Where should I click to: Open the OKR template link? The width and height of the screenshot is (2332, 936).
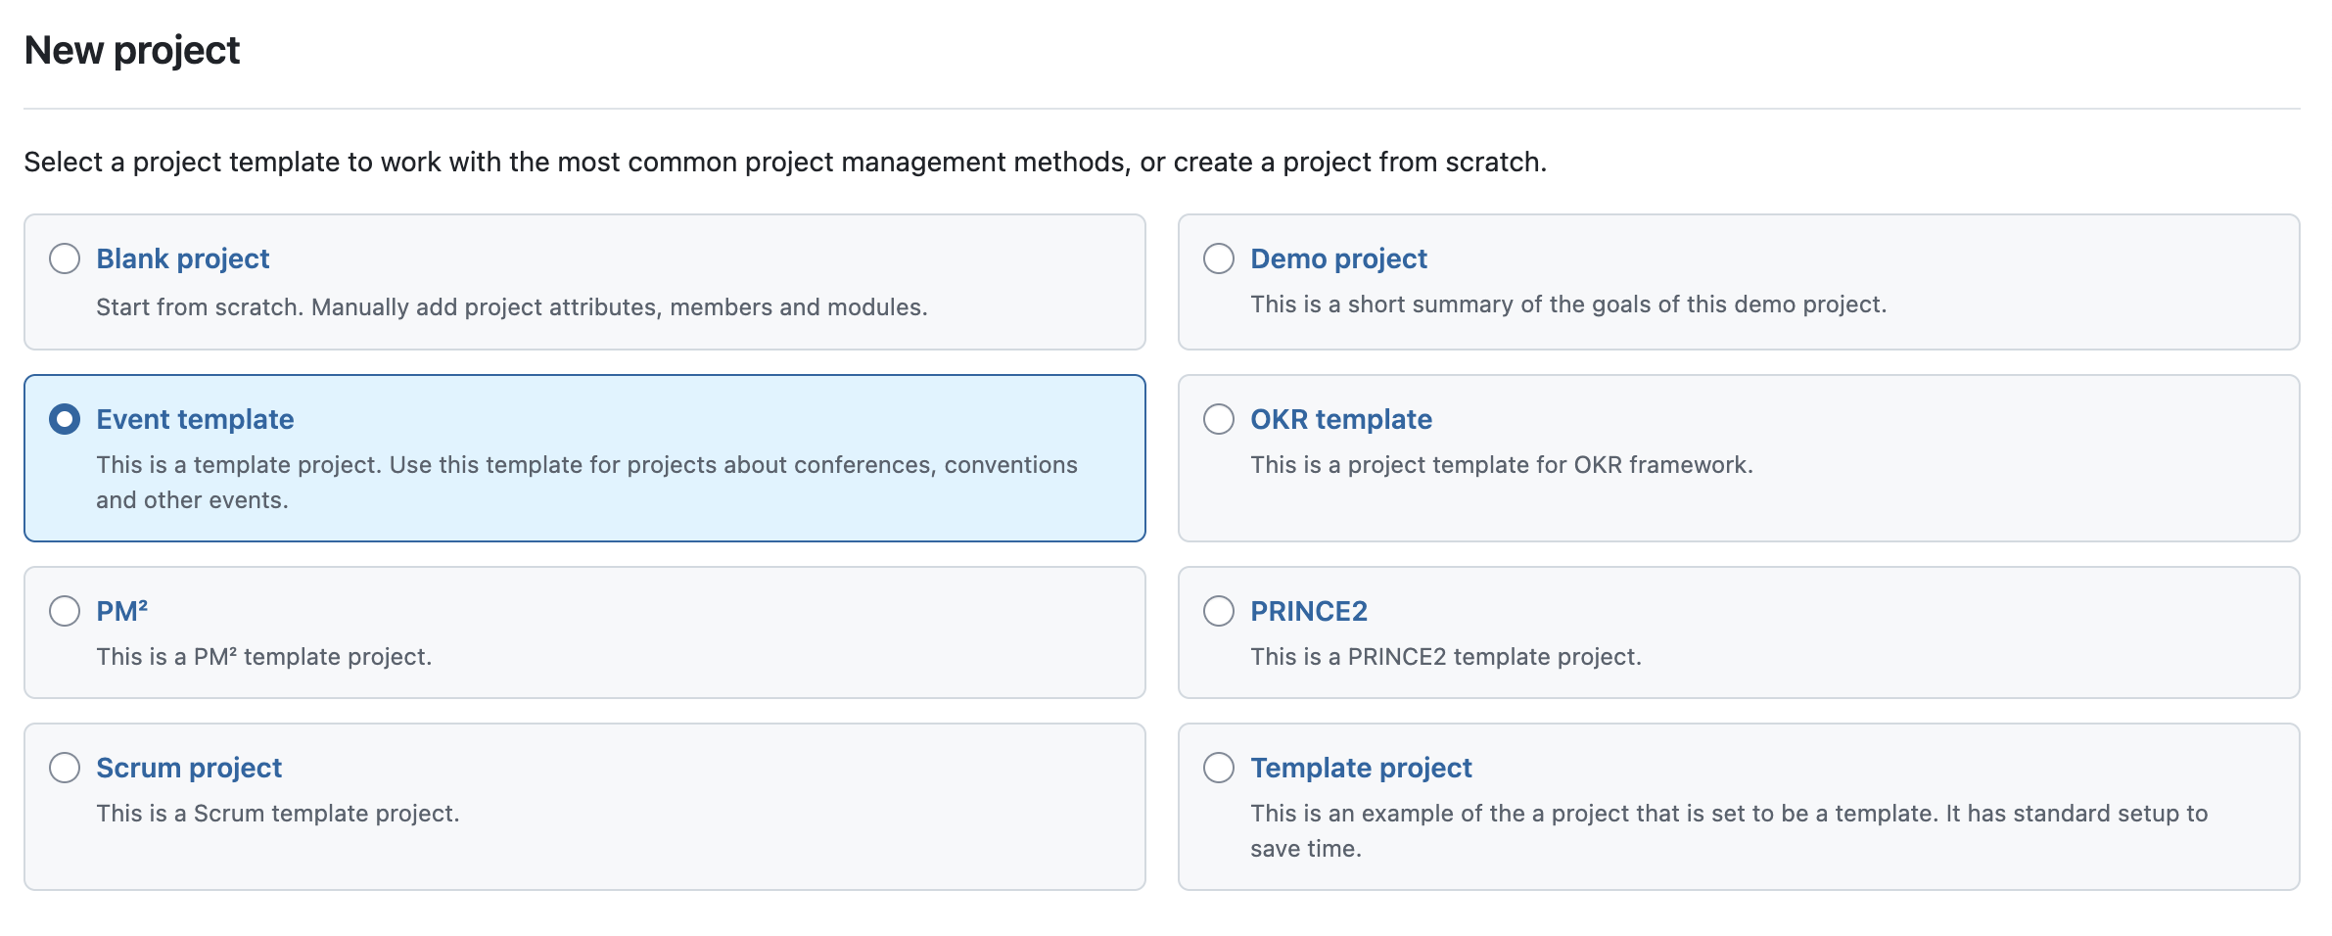tap(1340, 419)
